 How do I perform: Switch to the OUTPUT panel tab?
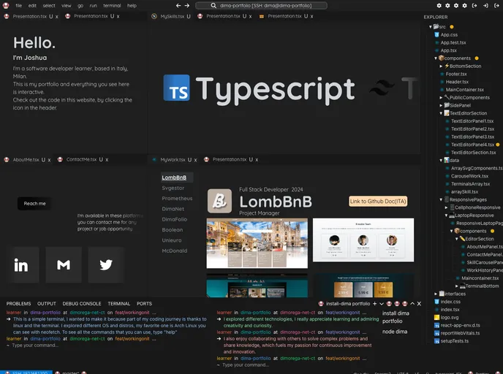(47, 303)
